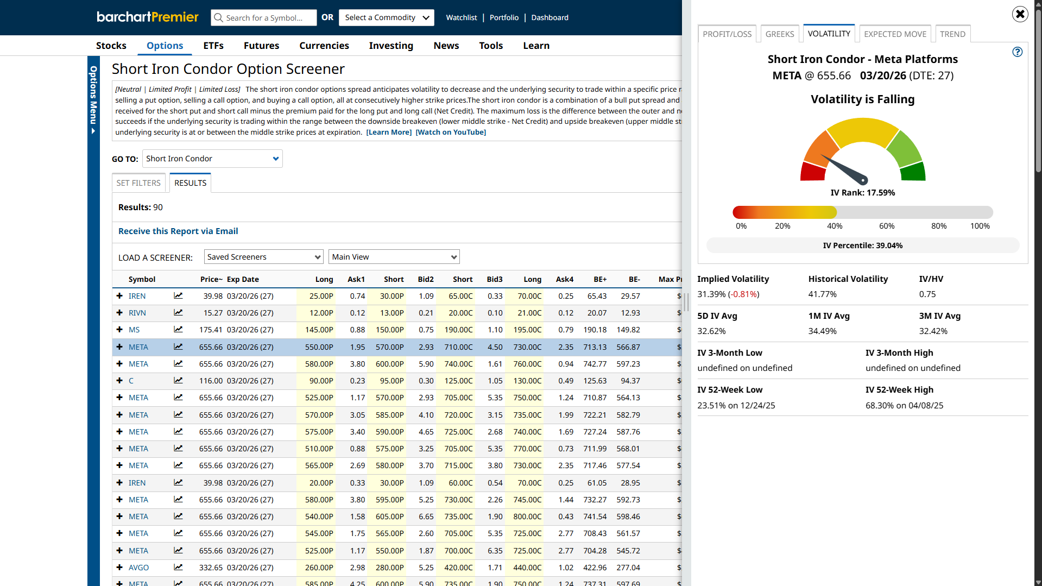The height and width of the screenshot is (586, 1042).
Task: Open the help question mark icon
Action: pos(1017,52)
